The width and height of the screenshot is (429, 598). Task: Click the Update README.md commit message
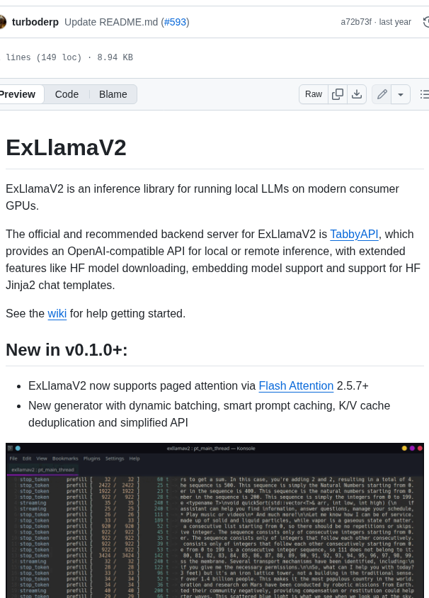pyautogui.click(x=111, y=22)
